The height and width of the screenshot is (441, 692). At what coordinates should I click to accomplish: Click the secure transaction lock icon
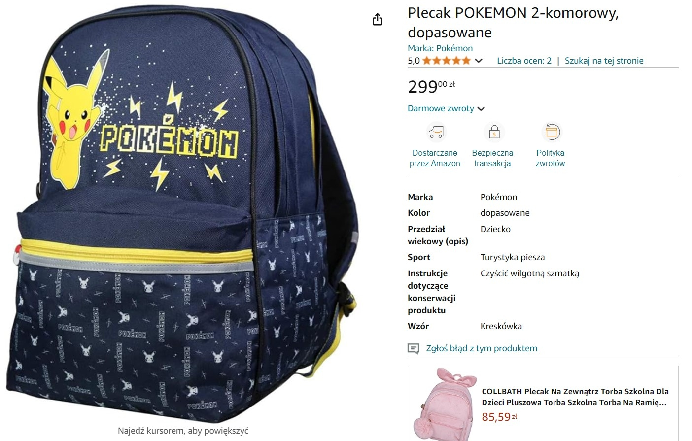tap(494, 132)
